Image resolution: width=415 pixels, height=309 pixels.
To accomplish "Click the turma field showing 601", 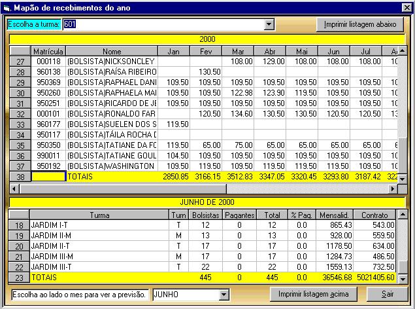I will pyautogui.click(x=163, y=24).
